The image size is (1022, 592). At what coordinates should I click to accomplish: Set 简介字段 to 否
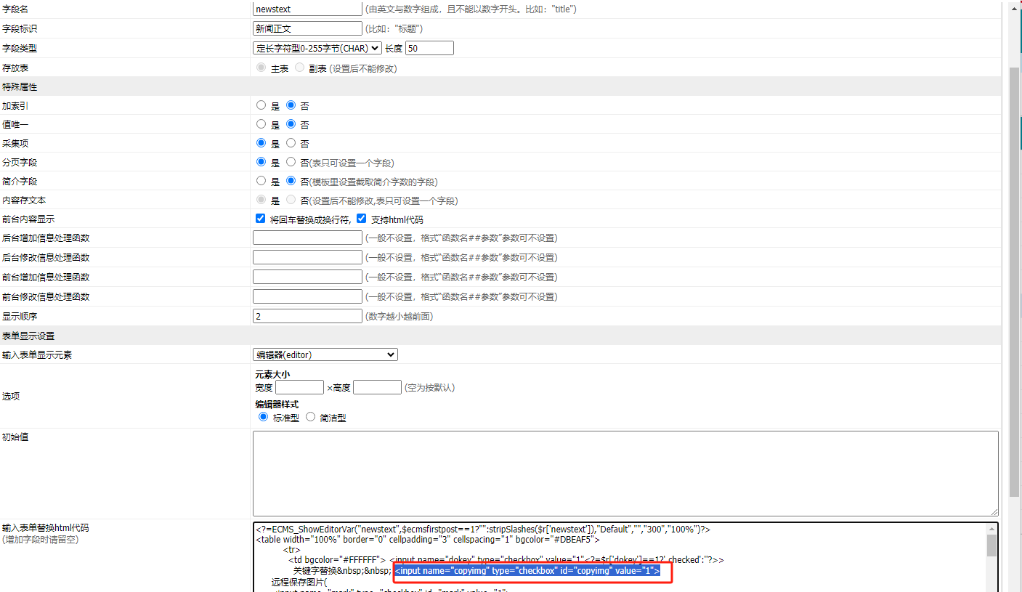[291, 181]
